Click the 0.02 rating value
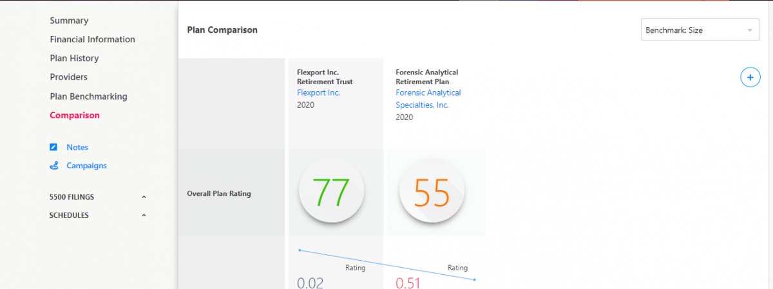Image resolution: width=773 pixels, height=289 pixels. [310, 283]
